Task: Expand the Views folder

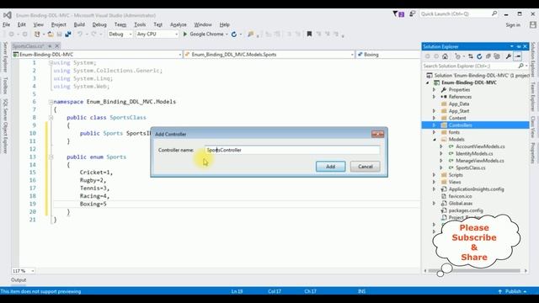Action: tap(435, 182)
